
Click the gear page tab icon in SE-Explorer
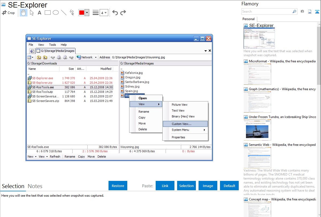click(32, 51)
